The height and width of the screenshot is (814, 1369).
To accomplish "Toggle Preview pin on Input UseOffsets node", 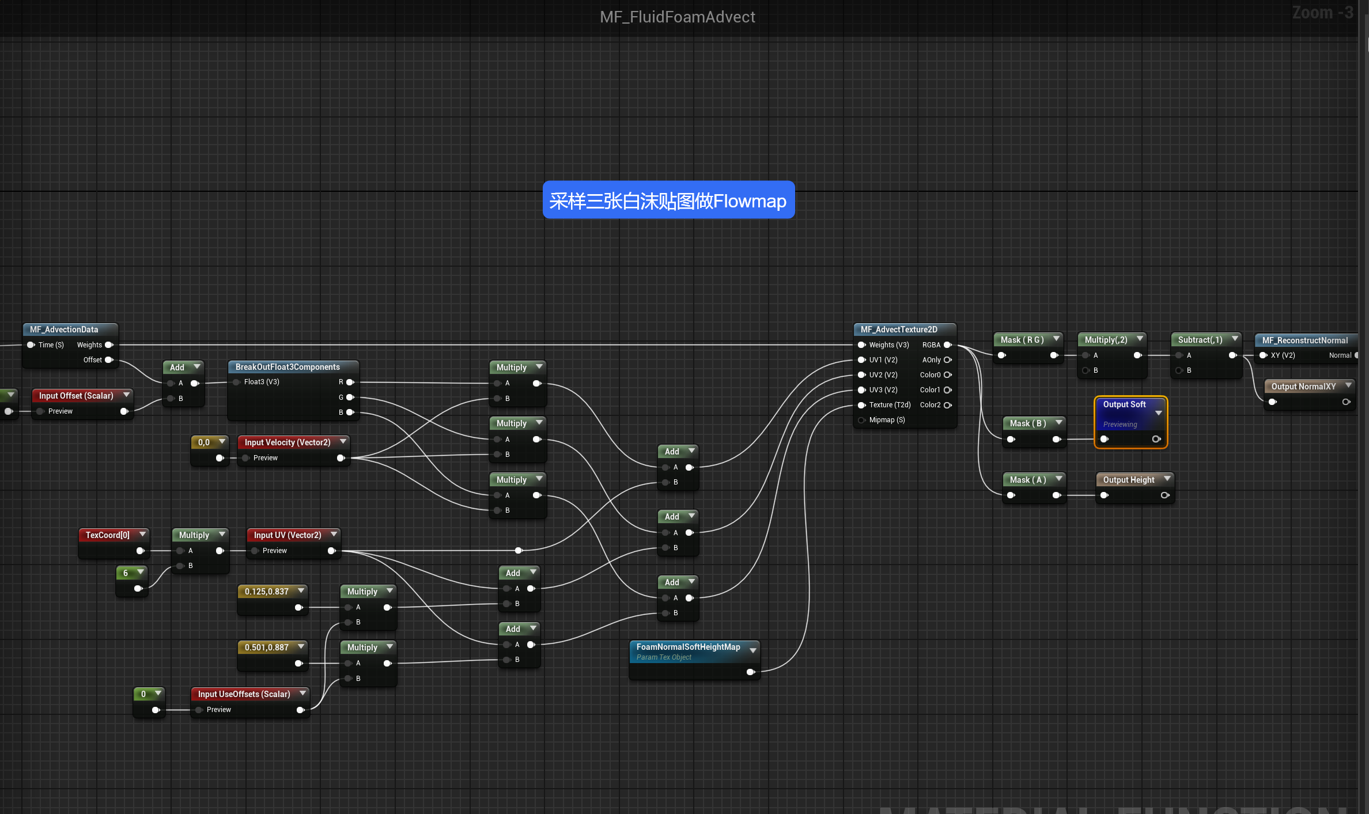I will [199, 710].
